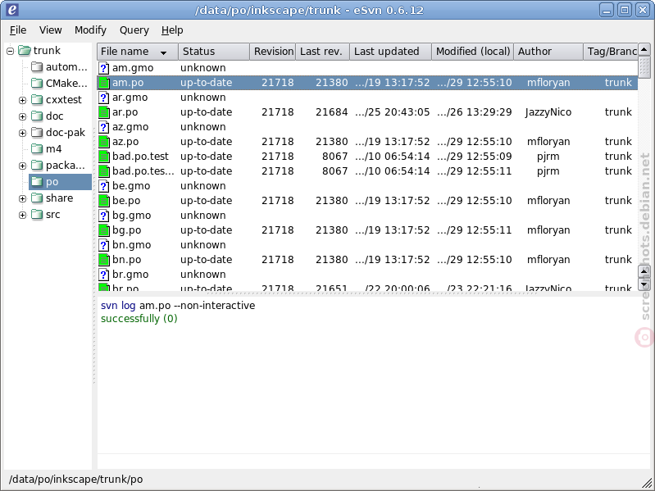Screen dimensions: 655x491
Task: Open the Query menu
Action: point(134,30)
